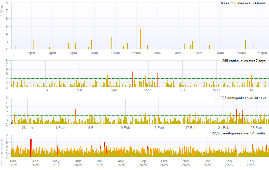Screen dimensions: 269x170
Task: Click the tallest orange bar after 12am
Action: (140, 39)
